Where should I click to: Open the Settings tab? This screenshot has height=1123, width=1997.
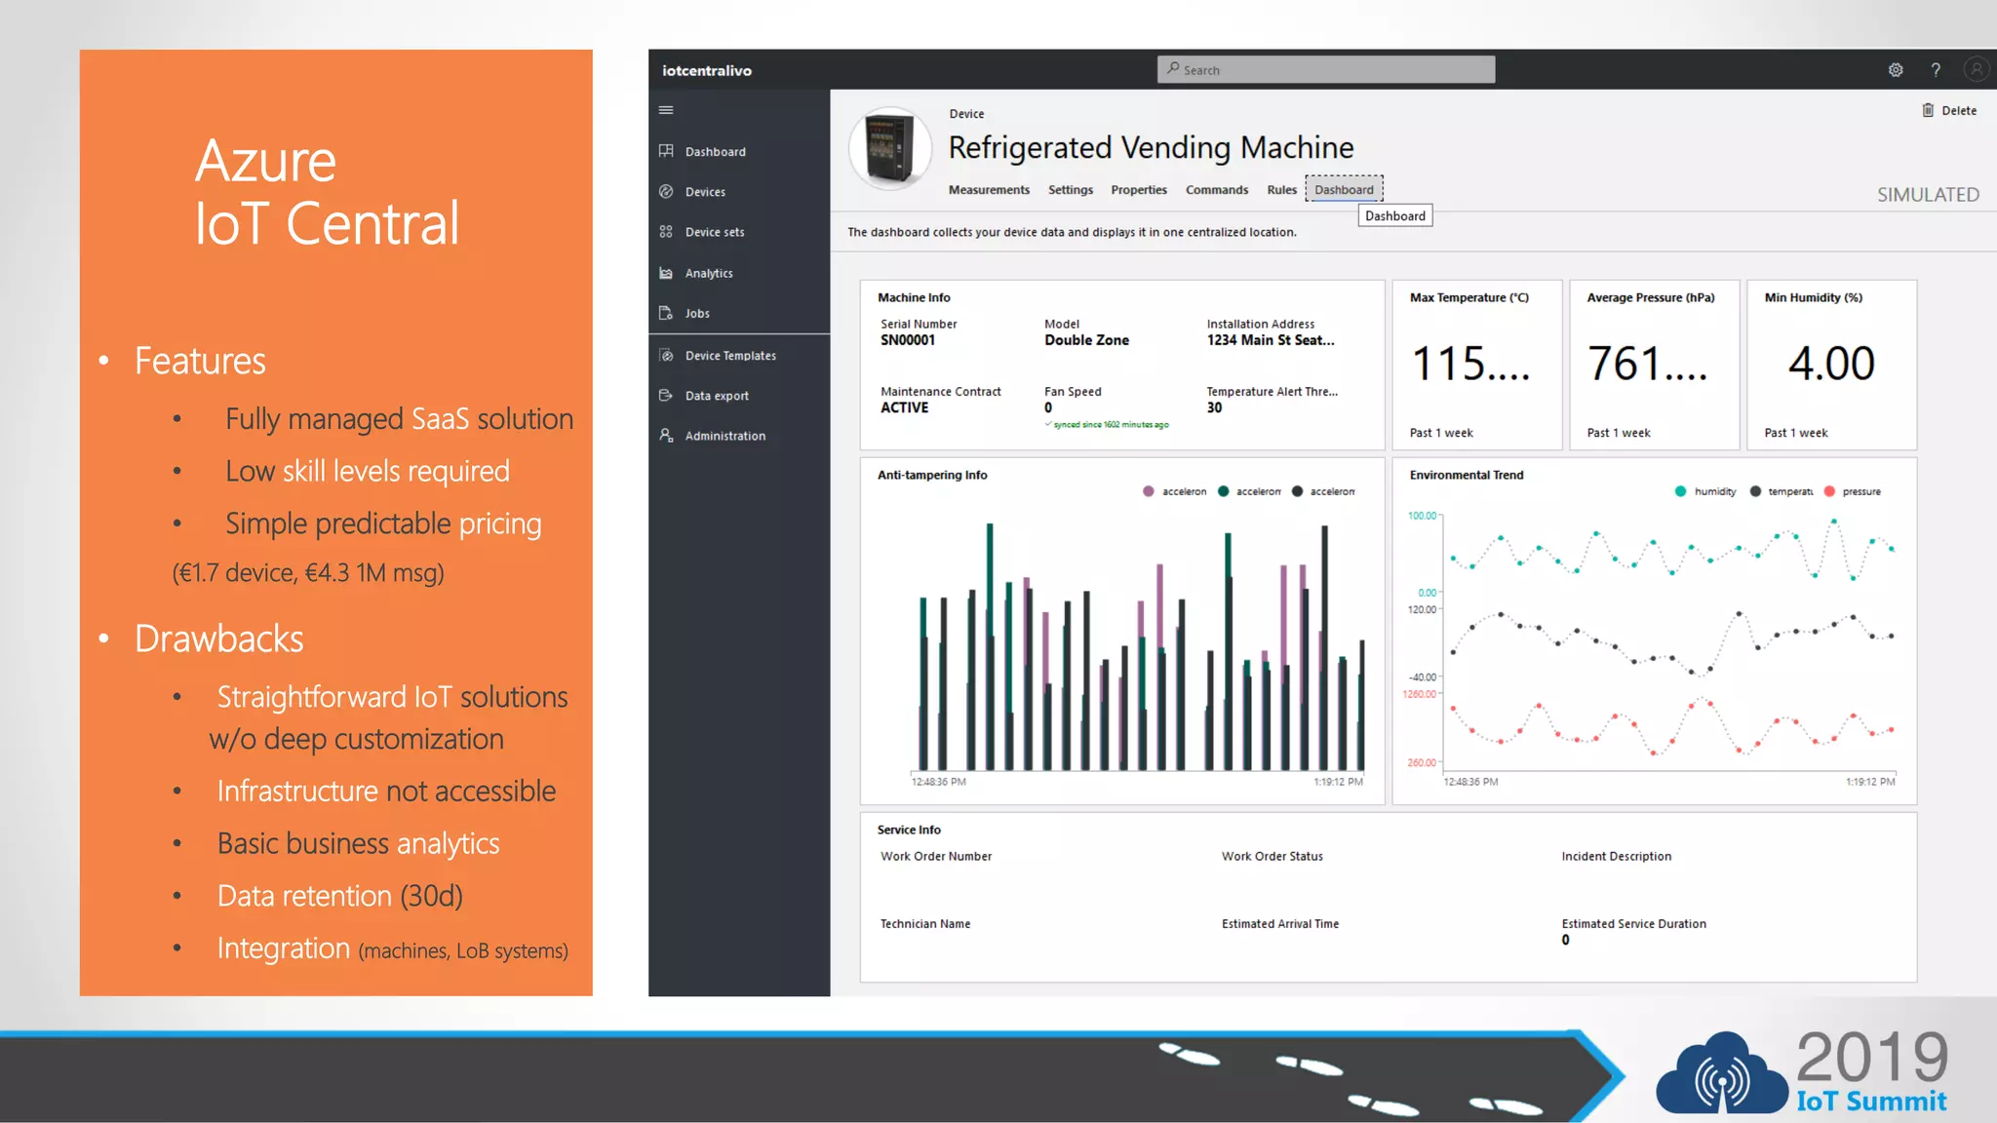point(1070,190)
